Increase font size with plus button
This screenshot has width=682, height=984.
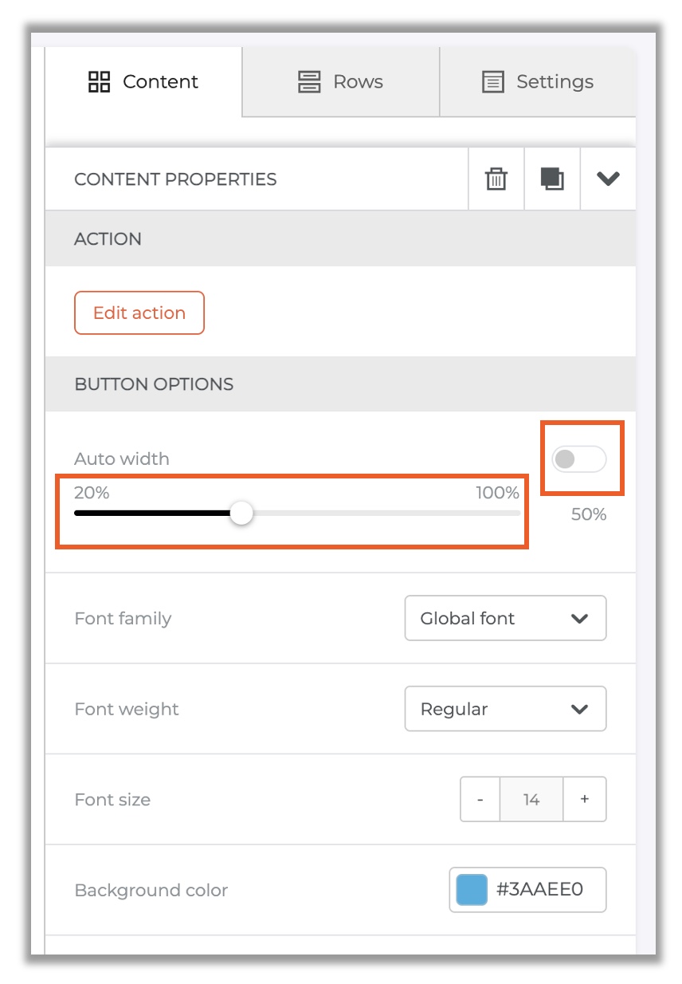(x=585, y=799)
